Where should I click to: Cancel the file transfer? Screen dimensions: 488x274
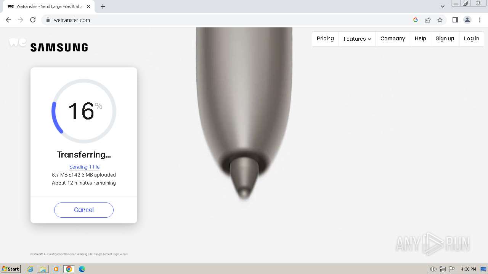[x=84, y=210]
